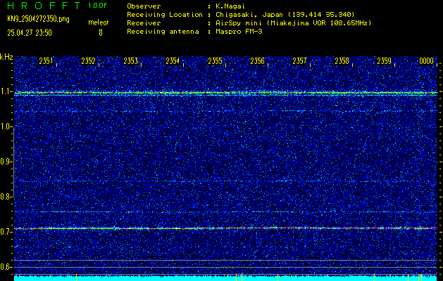The image size is (443, 281).
Task: Click the 1.1 kHz axis label
Action: (x=6, y=91)
